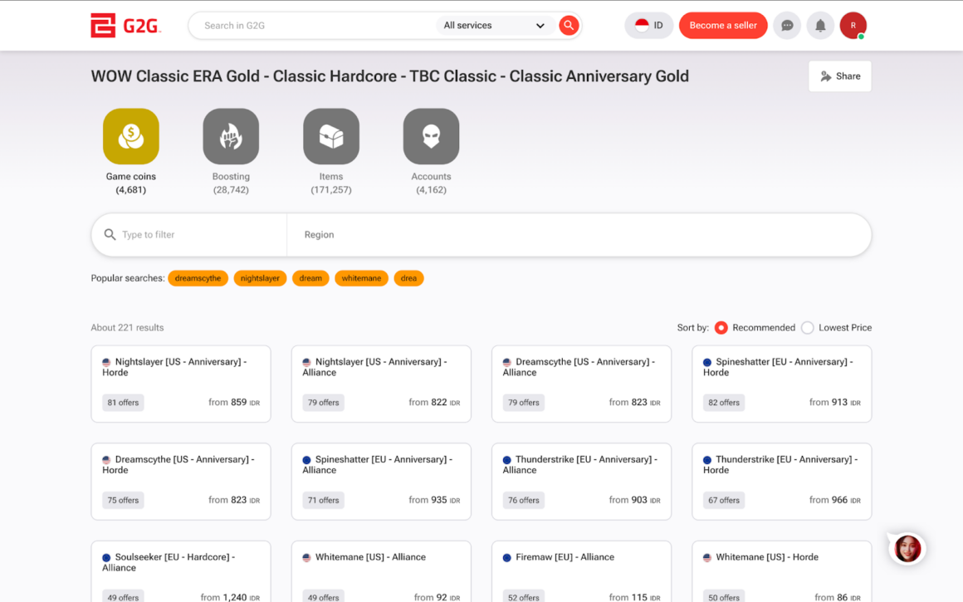The width and height of the screenshot is (963, 602).
Task: Click the Become a seller button
Action: pyautogui.click(x=723, y=26)
